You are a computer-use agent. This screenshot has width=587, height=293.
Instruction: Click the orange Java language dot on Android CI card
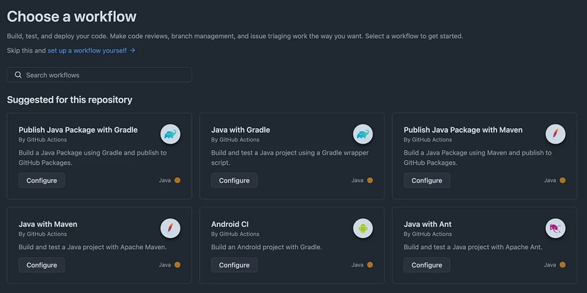pos(370,264)
